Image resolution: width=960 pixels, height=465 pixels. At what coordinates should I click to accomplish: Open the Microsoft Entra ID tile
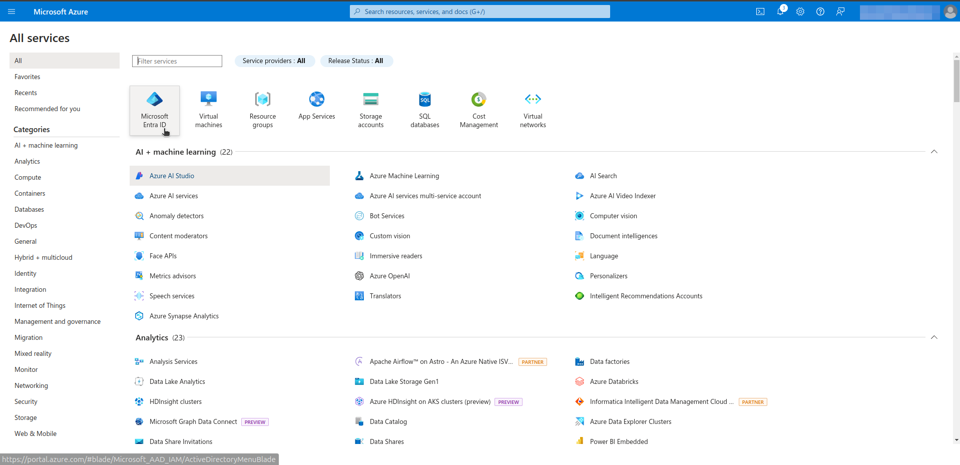coord(155,111)
